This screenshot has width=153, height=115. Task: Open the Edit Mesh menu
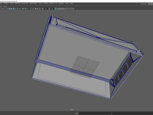pos(18,4)
